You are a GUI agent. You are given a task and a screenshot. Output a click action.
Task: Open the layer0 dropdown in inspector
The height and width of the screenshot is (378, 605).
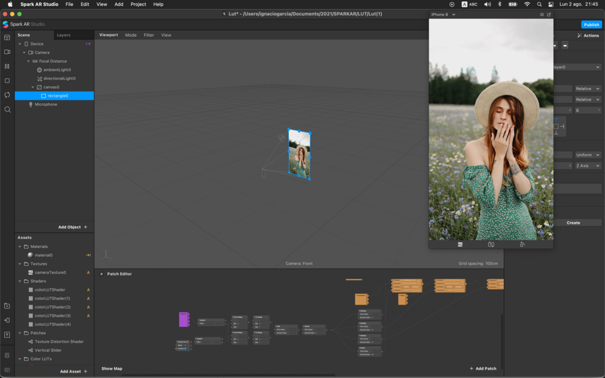click(577, 67)
